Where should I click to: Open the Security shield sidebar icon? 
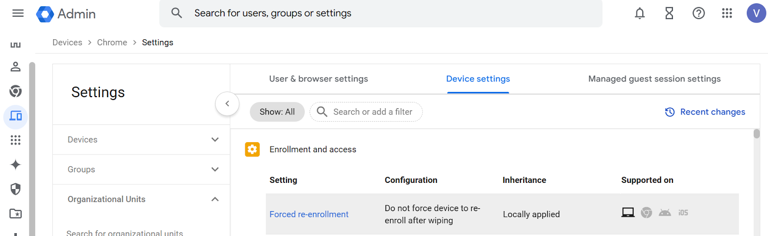click(x=15, y=189)
